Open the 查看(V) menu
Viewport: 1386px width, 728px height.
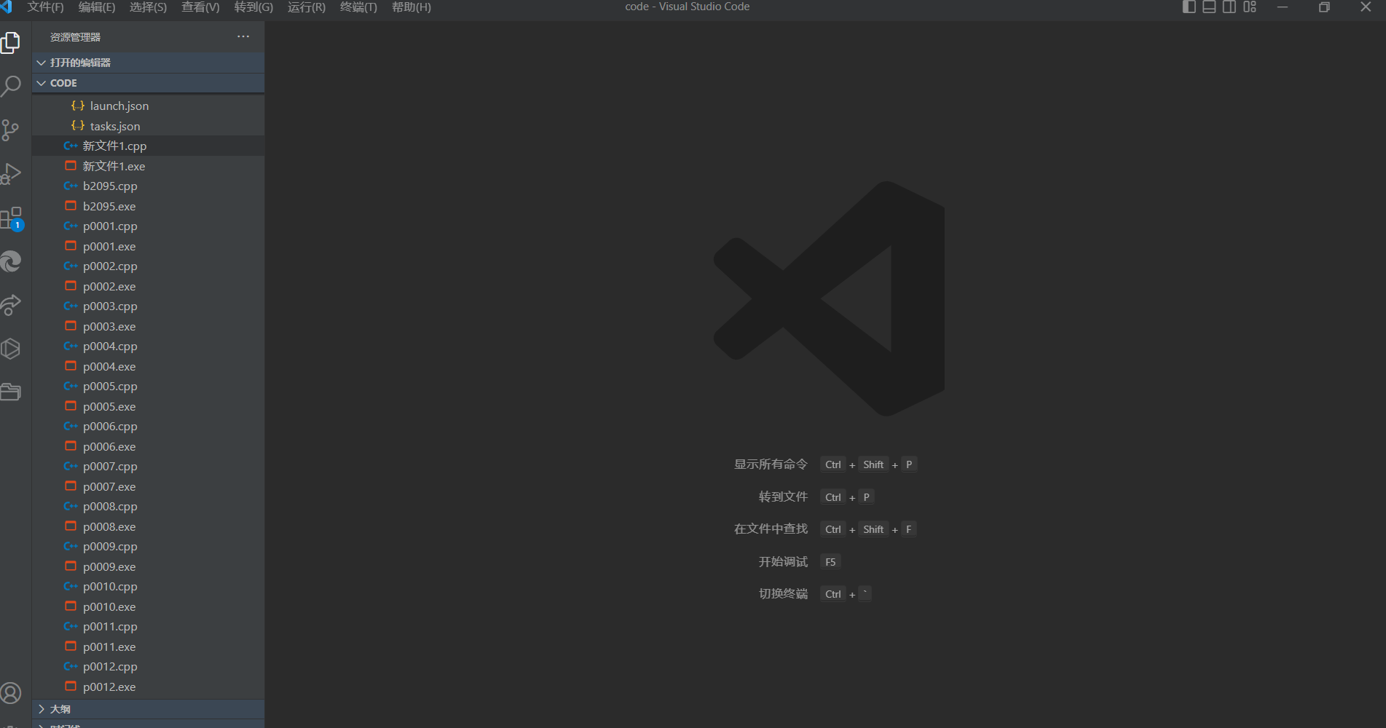pos(200,7)
